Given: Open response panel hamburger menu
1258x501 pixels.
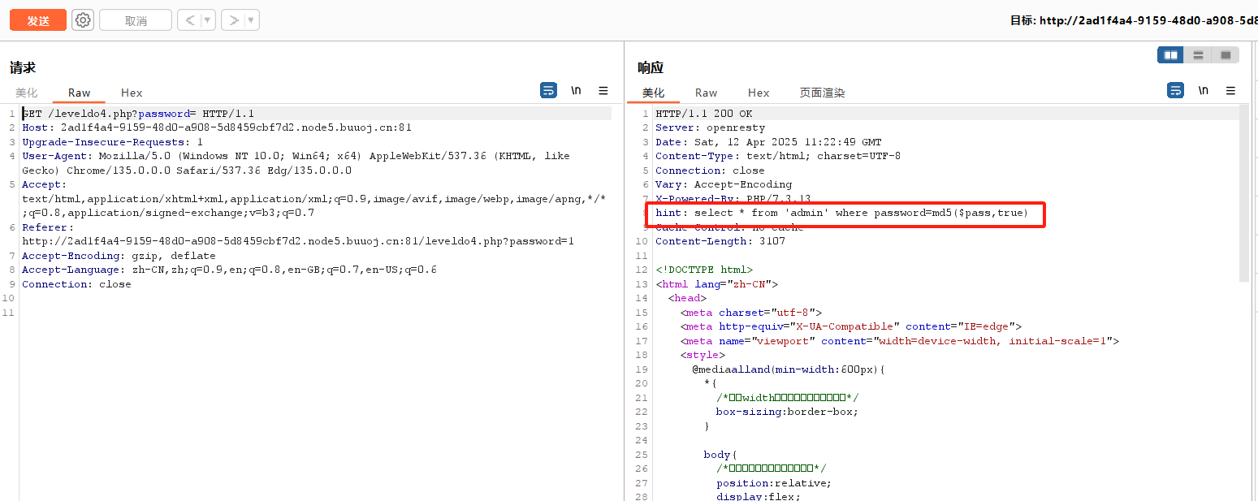Looking at the screenshot, I should pyautogui.click(x=1230, y=90).
